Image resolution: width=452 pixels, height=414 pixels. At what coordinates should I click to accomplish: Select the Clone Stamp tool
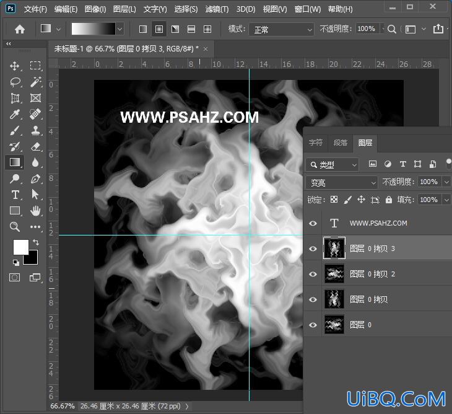pos(35,130)
